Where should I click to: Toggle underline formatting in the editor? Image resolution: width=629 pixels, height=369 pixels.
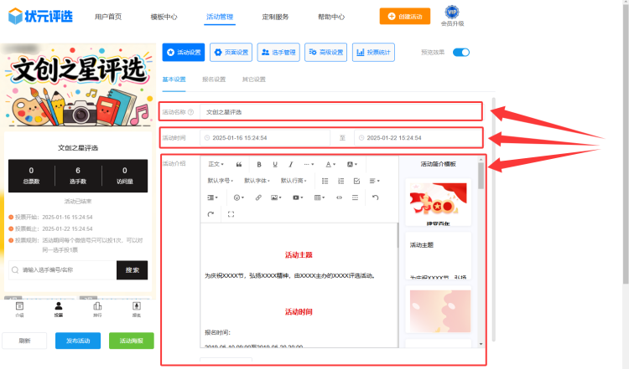(275, 165)
